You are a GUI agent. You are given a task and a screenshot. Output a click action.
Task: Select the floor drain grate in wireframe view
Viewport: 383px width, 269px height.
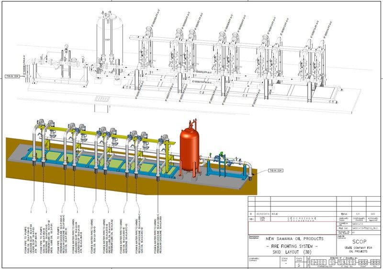click(x=100, y=99)
